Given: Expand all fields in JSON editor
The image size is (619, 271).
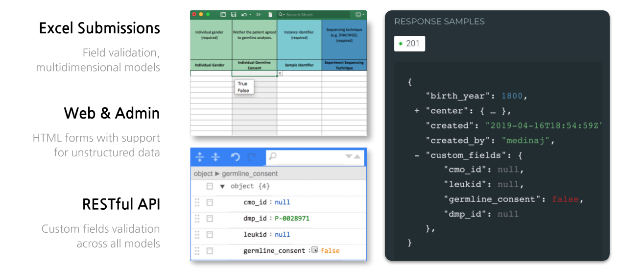Looking at the screenshot, I should click(x=200, y=157).
